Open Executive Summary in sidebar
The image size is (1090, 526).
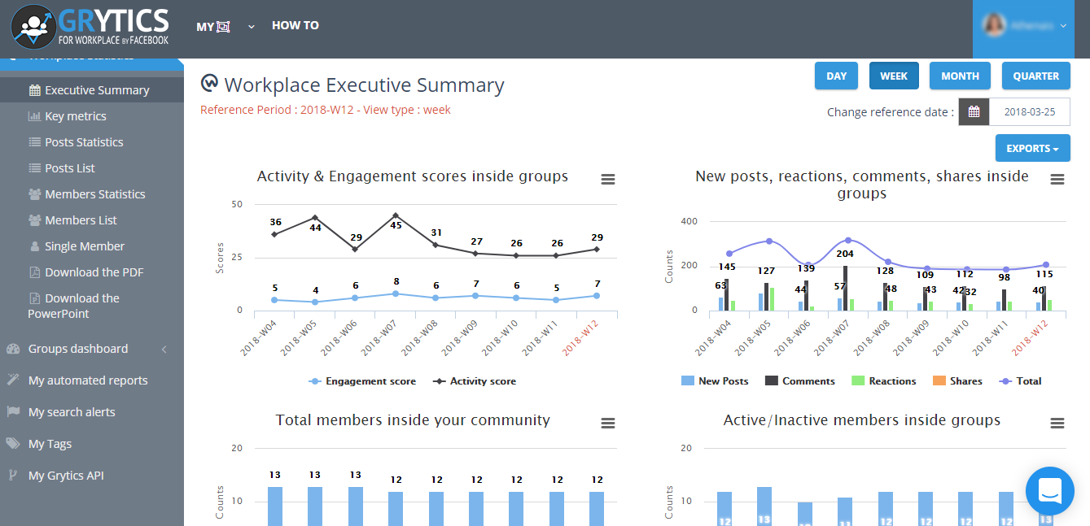click(x=92, y=90)
